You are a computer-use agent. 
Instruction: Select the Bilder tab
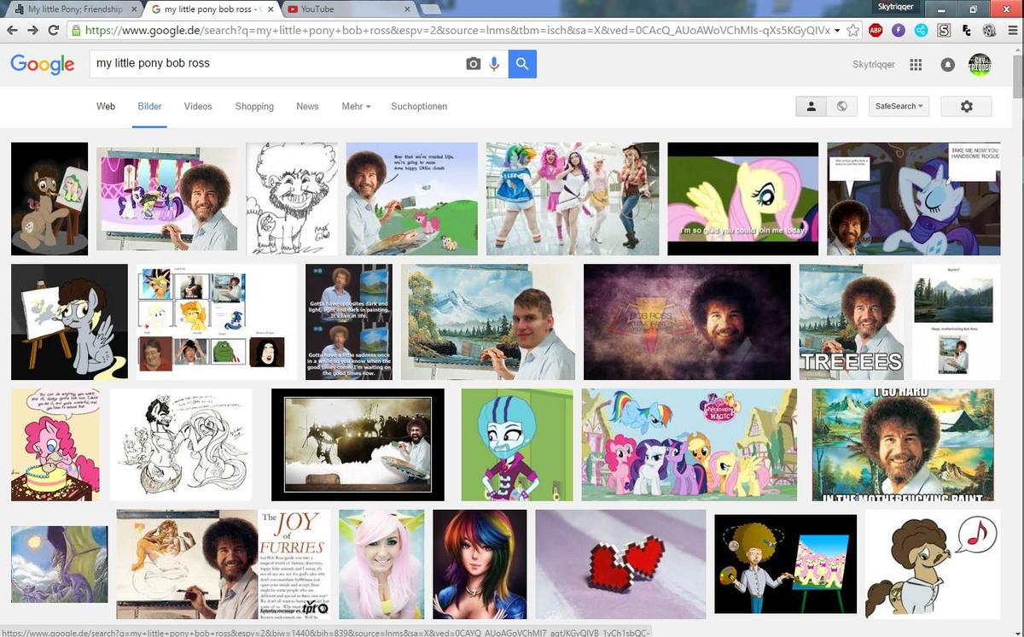coord(149,107)
